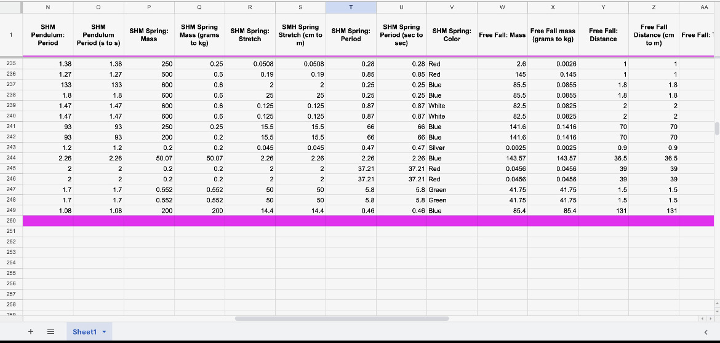Screen dimensions: 720x343
Task: Click the 'Blue' cell in row 249
Action: 452,210
